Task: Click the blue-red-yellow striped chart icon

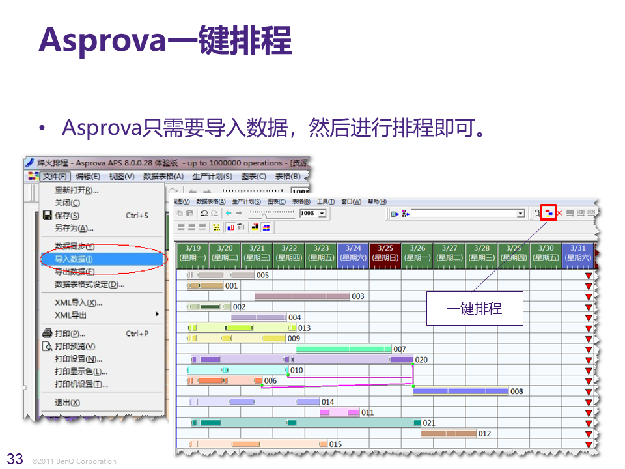Action: [x=266, y=227]
